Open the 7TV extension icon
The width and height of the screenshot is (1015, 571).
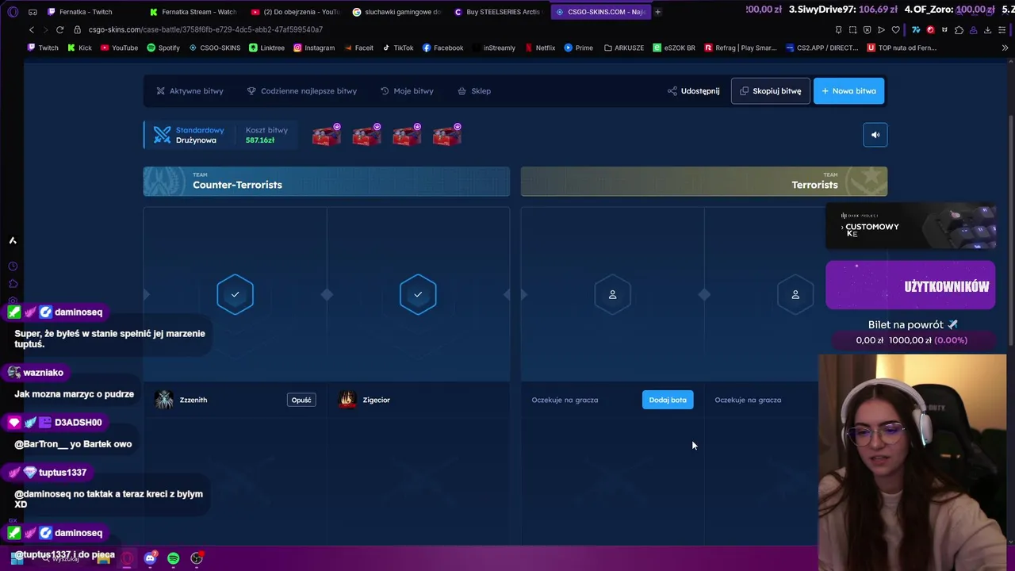tap(916, 30)
